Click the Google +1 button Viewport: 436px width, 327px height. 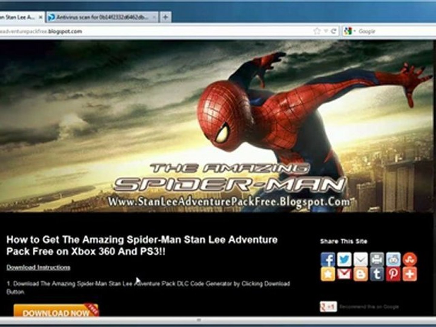point(328,306)
